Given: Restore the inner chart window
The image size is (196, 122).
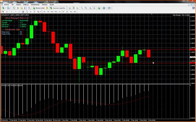Looking at the screenshot, I should (192, 5).
